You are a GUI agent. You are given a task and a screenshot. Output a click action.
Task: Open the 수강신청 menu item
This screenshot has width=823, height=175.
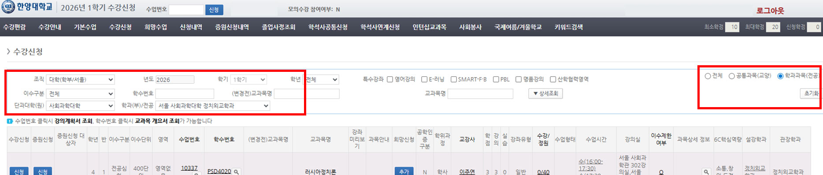click(x=120, y=27)
